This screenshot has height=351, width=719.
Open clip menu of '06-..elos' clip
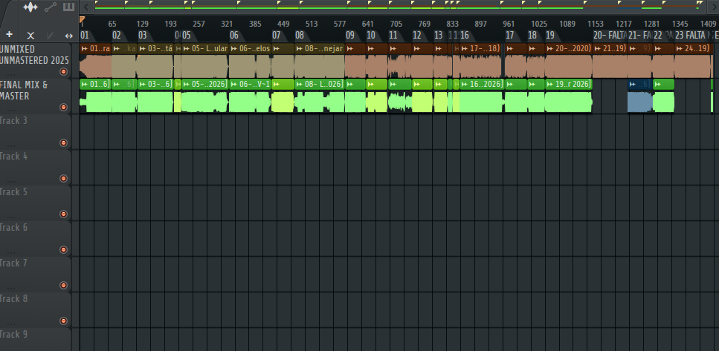234,48
